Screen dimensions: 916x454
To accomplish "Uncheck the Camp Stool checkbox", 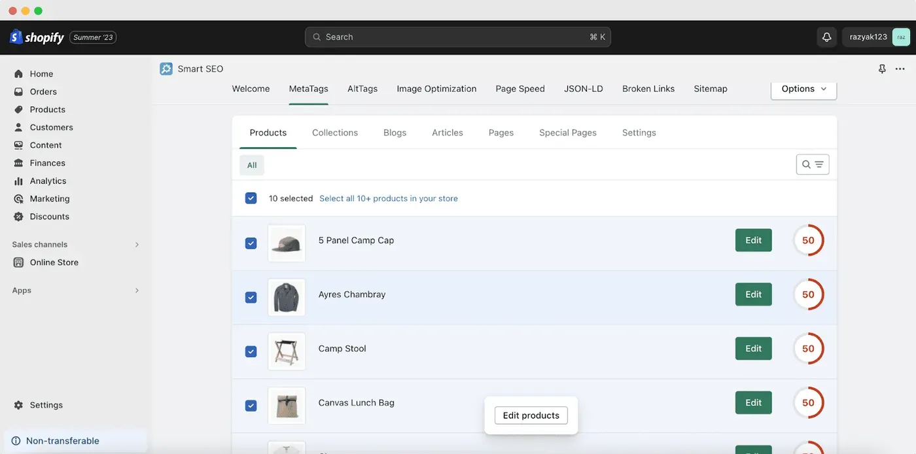I will pyautogui.click(x=251, y=352).
